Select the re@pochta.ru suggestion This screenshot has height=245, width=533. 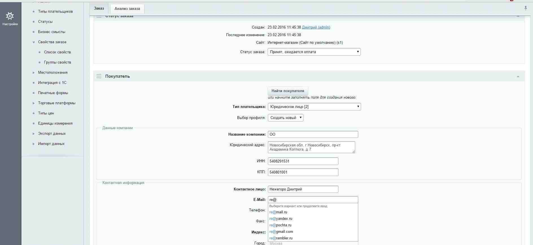pyautogui.click(x=313, y=225)
